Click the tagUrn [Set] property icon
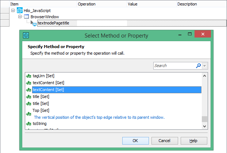The image size is (227, 153). pos(29,76)
